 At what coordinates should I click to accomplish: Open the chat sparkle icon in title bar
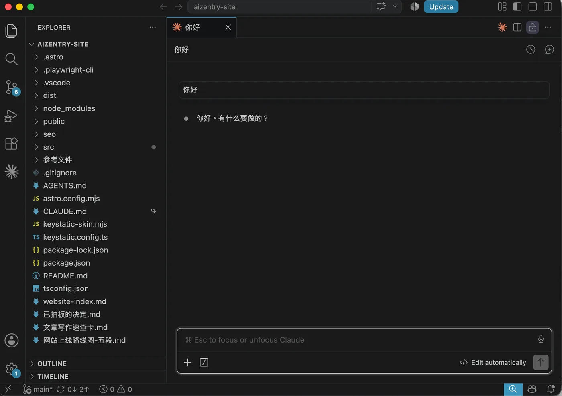381,6
